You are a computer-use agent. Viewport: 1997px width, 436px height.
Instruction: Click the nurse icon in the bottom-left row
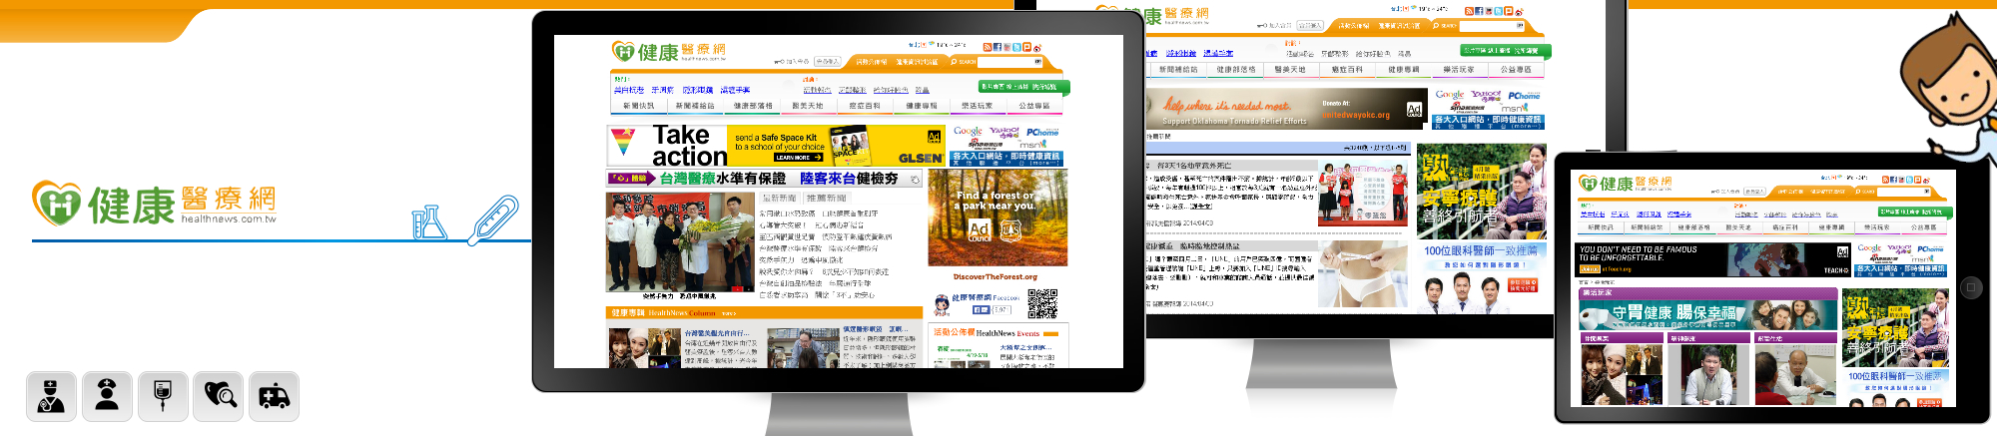click(x=107, y=396)
